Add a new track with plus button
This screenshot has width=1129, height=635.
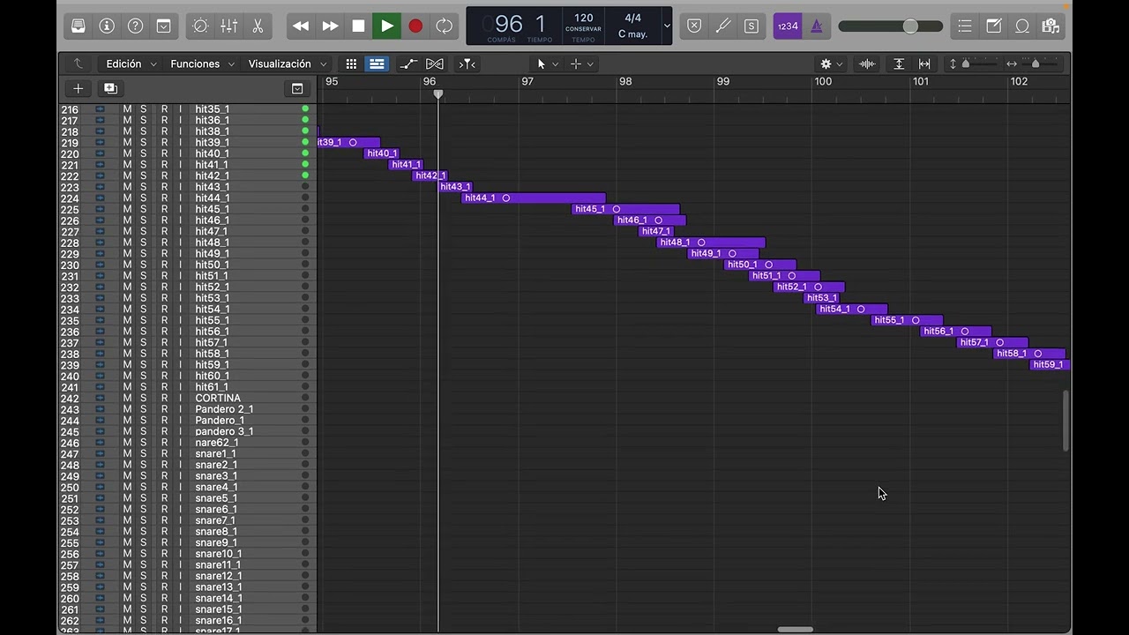click(x=78, y=88)
